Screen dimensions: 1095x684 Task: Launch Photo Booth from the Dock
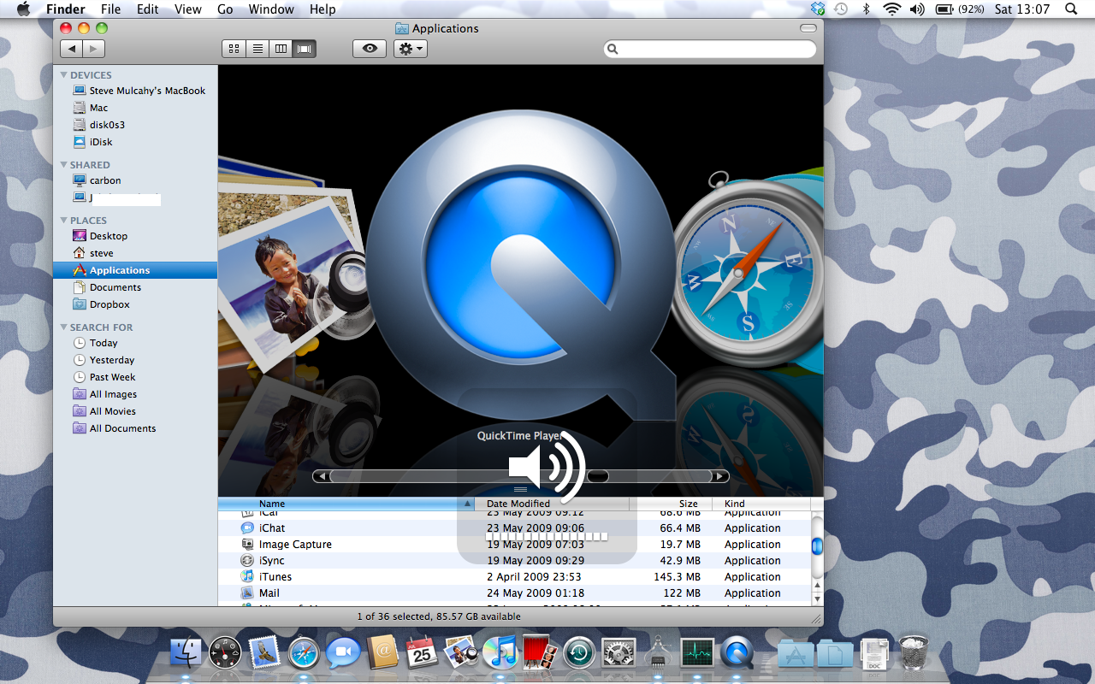(540, 653)
